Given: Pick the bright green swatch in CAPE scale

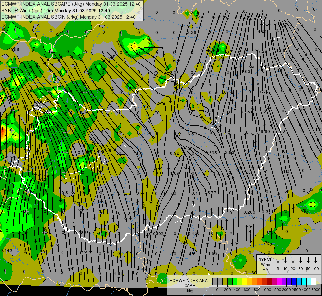Looking at the screenshot, I should [235, 282].
